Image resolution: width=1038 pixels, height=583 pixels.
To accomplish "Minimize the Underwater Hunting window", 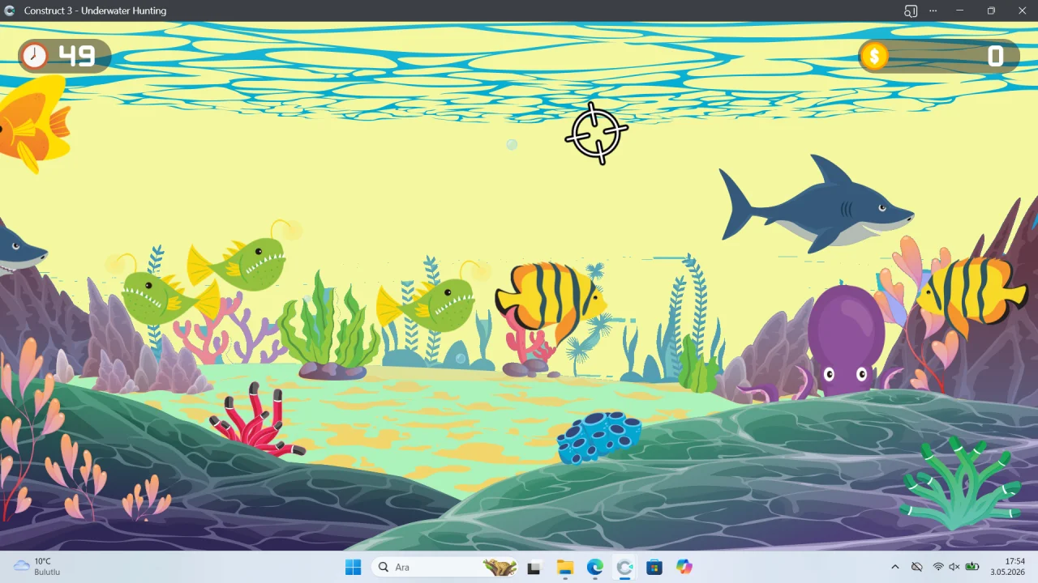I will coord(960,11).
